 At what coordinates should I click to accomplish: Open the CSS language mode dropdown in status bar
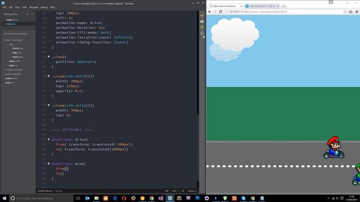[175, 191]
